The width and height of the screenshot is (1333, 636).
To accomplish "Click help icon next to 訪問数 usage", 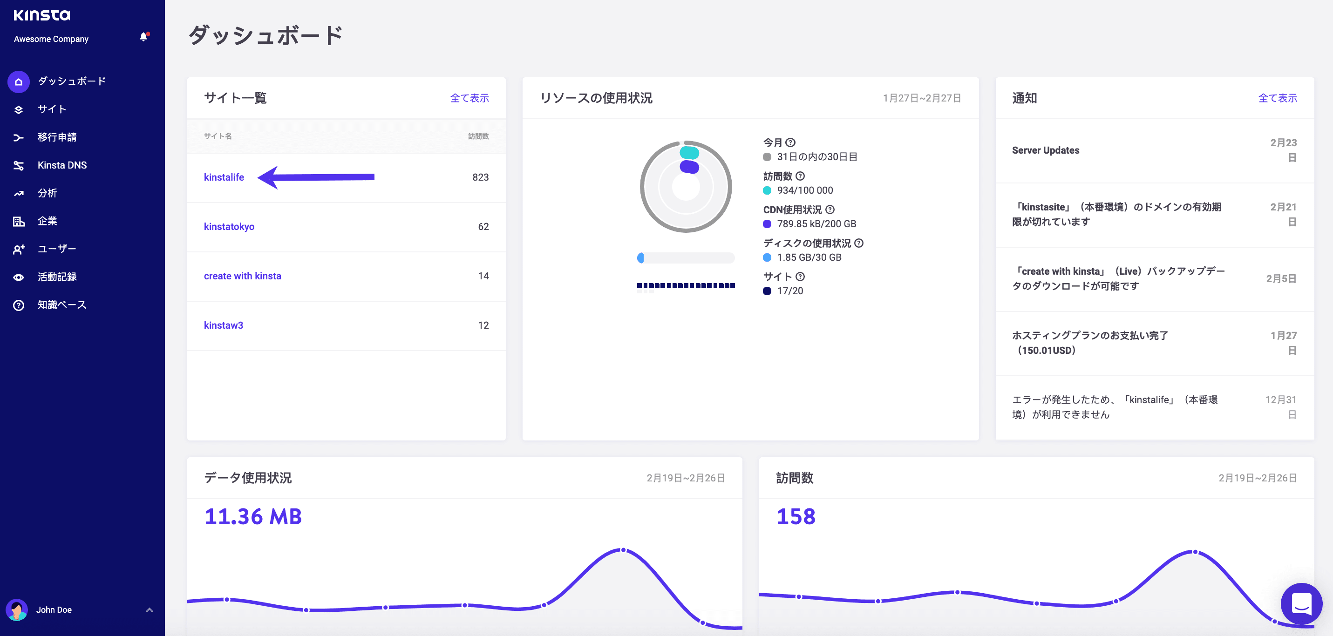I will click(800, 176).
